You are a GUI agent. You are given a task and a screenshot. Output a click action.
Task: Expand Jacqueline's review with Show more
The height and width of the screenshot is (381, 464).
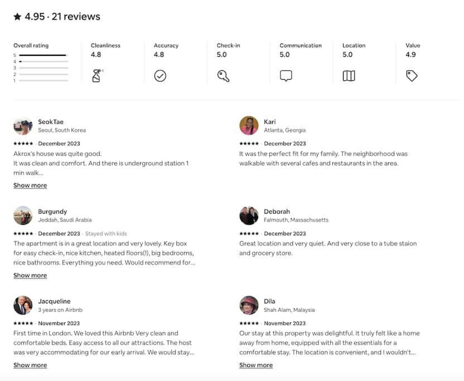(x=30, y=365)
